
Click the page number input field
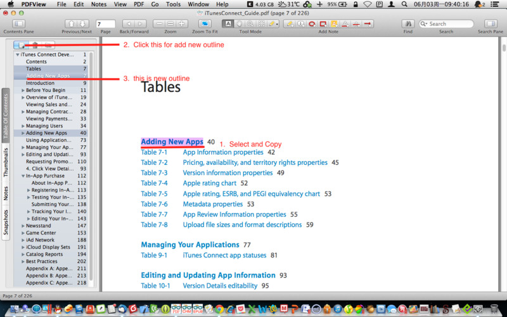(105, 24)
